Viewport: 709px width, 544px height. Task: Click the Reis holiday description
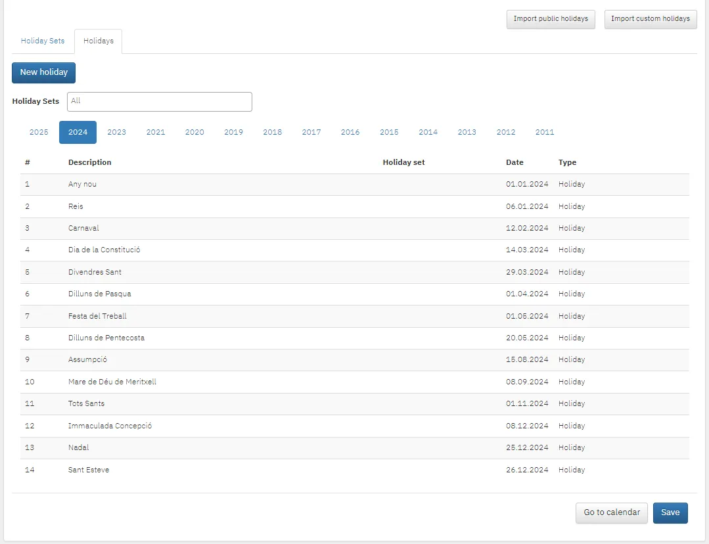(76, 207)
